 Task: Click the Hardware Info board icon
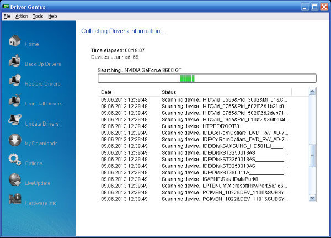15,199
